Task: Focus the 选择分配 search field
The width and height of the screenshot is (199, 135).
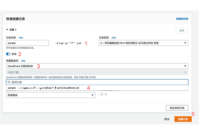Action: click(x=98, y=82)
